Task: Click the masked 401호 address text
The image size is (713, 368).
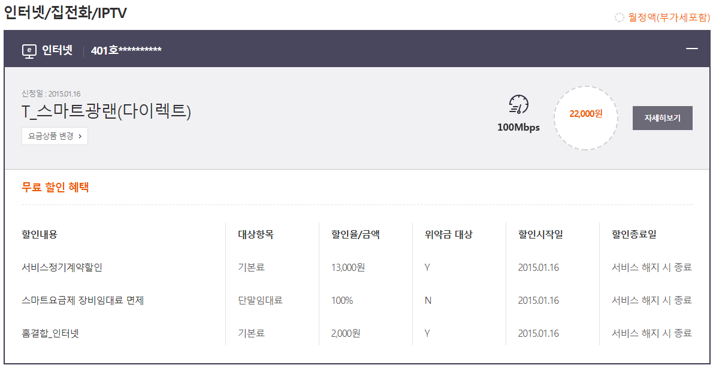Action: click(x=126, y=50)
